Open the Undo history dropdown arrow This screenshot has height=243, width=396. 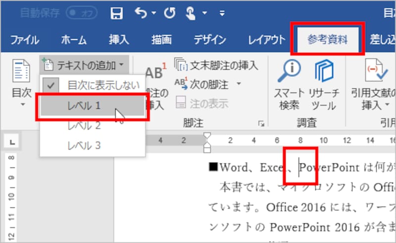pos(154,13)
